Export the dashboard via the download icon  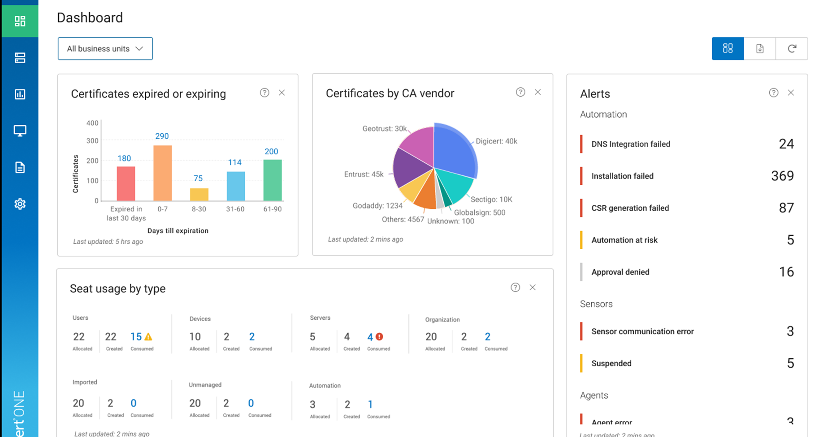pos(759,48)
